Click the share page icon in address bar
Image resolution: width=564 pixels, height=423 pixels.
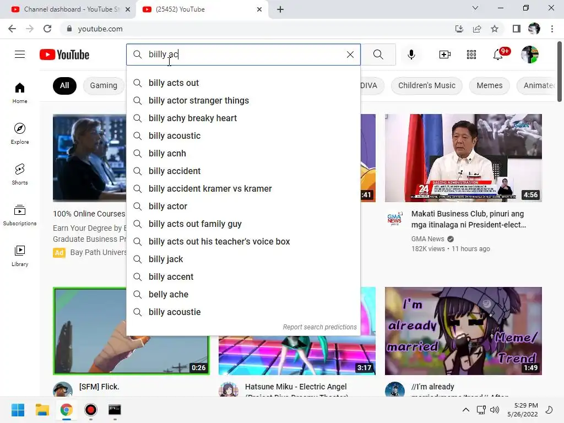(x=477, y=29)
